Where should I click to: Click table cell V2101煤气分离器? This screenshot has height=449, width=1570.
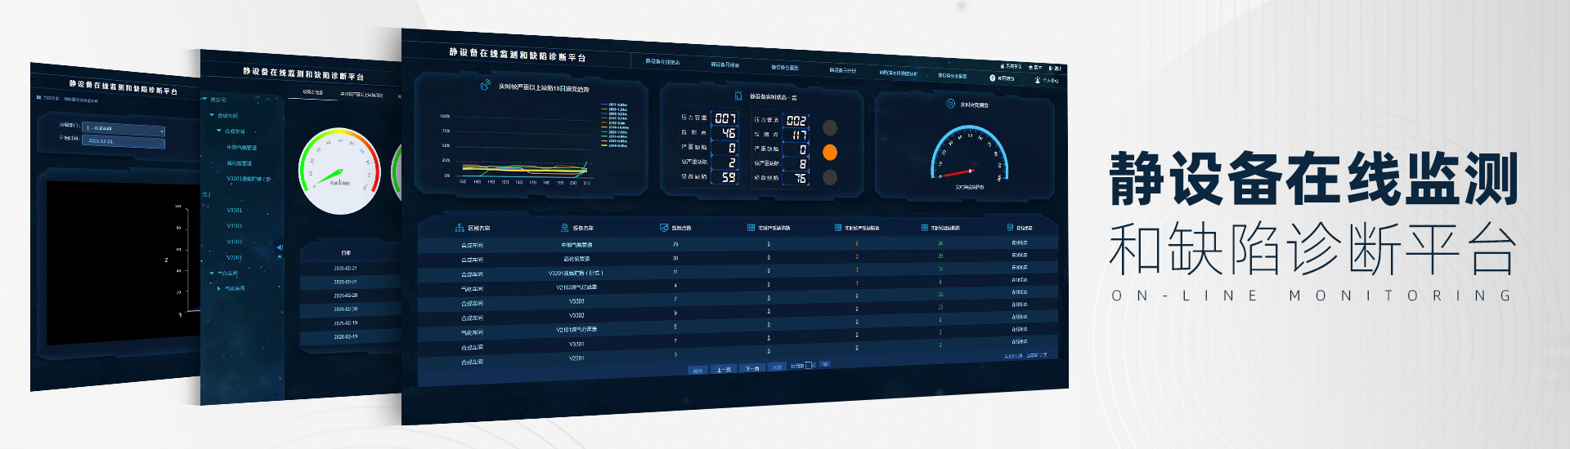[576, 330]
